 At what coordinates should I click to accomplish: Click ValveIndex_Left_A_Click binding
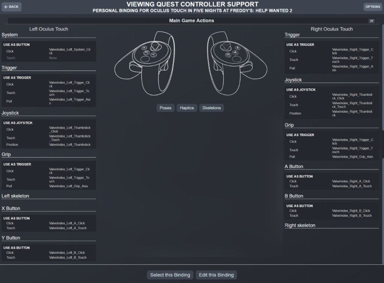click(67, 223)
